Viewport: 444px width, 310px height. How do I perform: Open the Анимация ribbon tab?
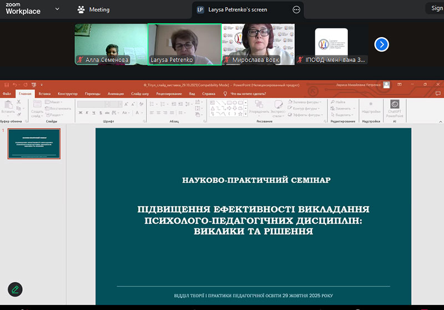pos(116,94)
